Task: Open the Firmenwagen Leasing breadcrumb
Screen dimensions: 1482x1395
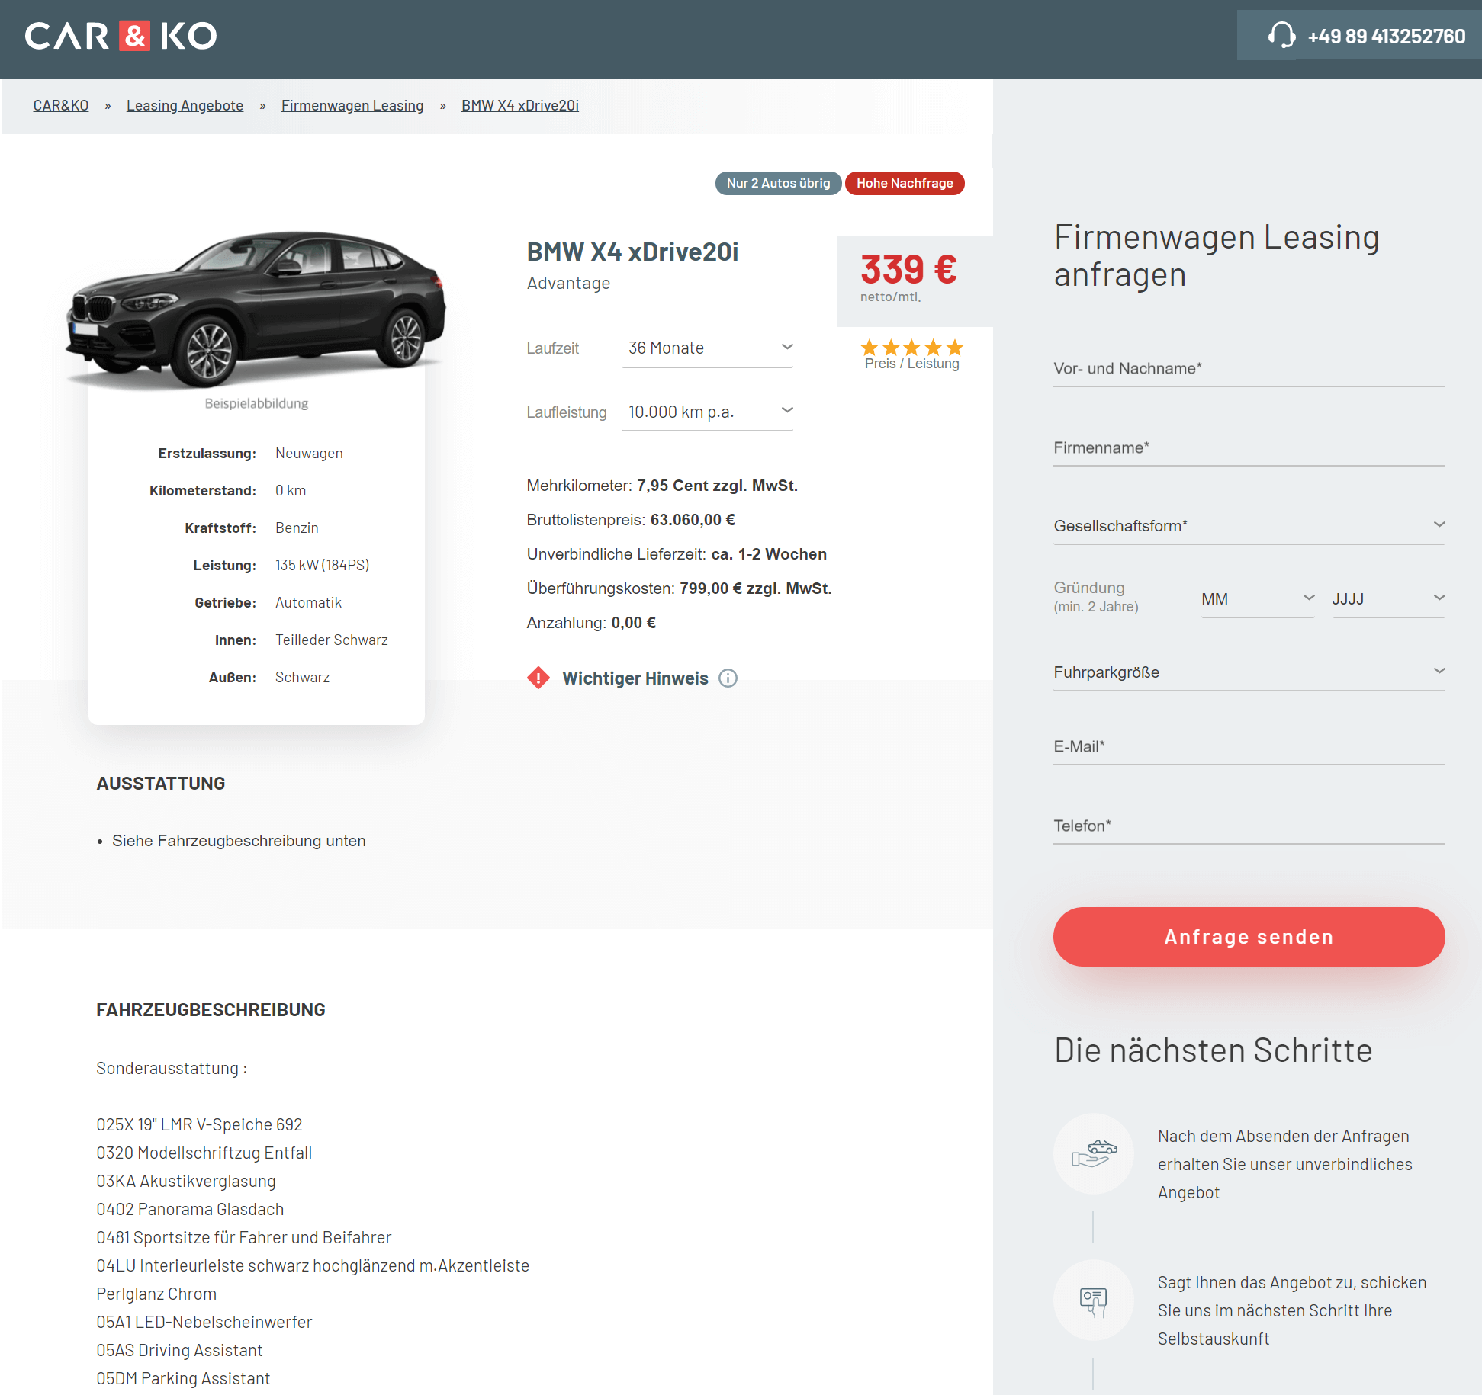Action: (x=352, y=105)
